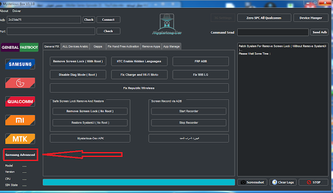Click the Connect button
The height and width of the screenshot is (193, 333).
(x=108, y=20)
